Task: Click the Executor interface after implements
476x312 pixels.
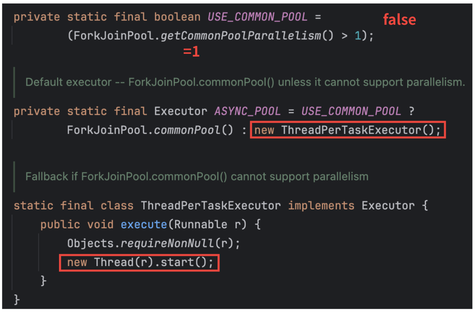Action: coord(388,206)
